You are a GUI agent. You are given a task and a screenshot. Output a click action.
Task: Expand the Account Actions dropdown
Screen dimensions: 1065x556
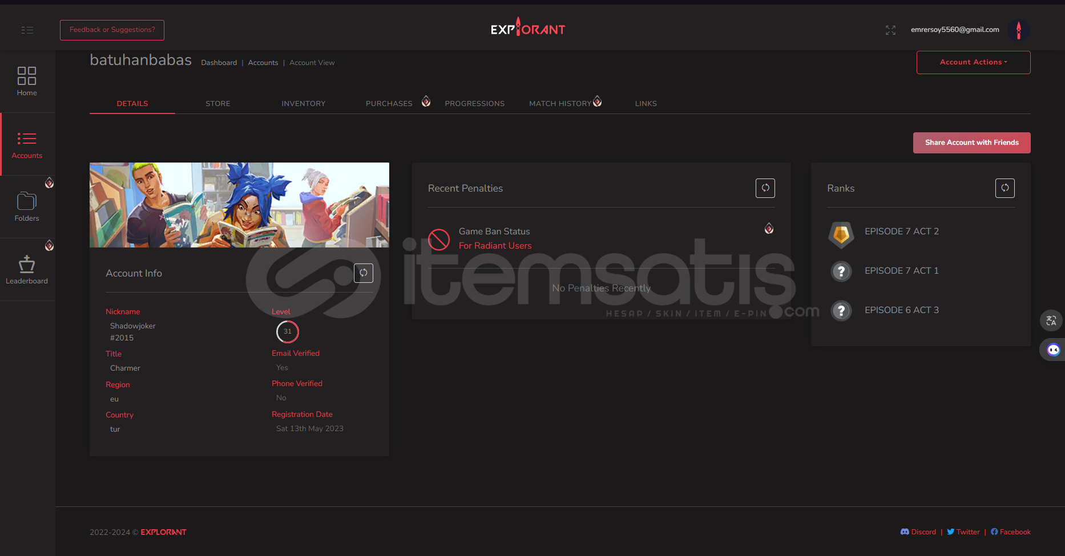point(974,62)
